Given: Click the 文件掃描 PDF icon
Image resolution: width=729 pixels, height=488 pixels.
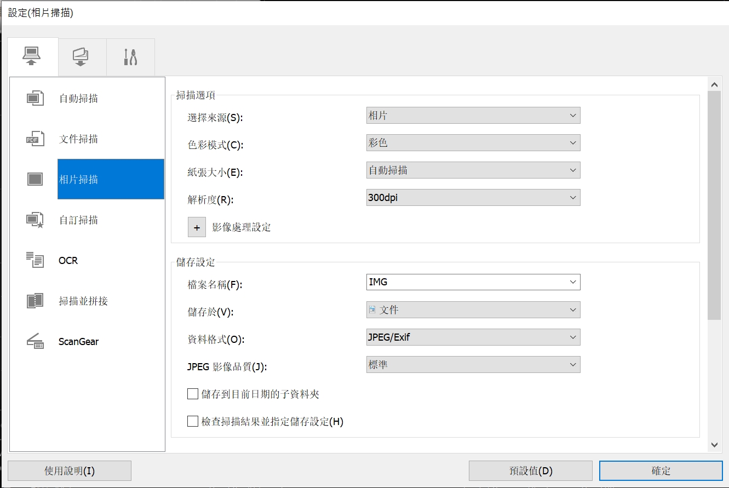Looking at the screenshot, I should 35,139.
